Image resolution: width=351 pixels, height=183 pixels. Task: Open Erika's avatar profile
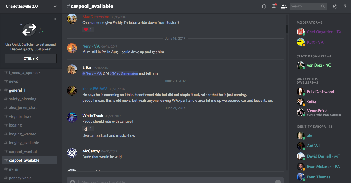pos(72,69)
